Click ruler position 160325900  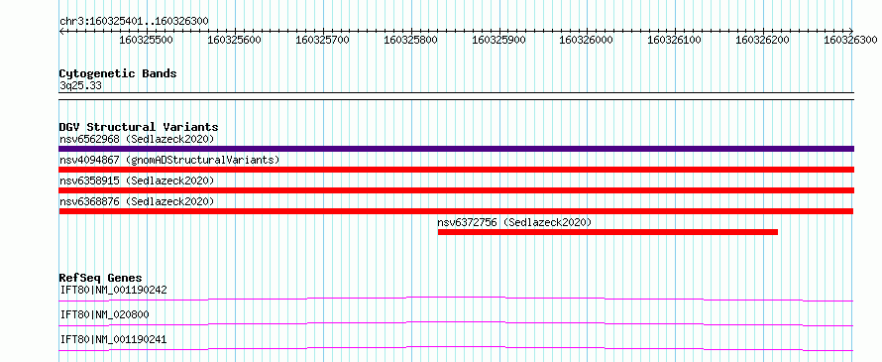click(x=498, y=40)
